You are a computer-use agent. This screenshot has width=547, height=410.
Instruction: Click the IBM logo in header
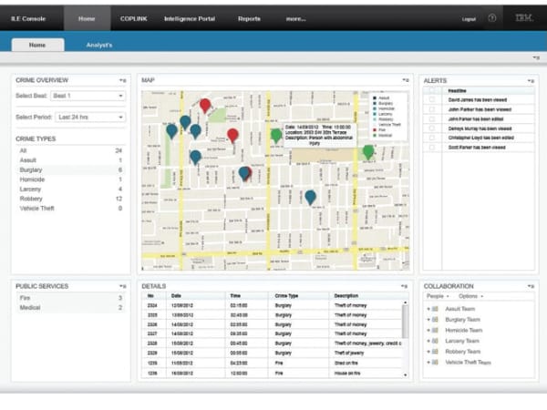click(x=523, y=18)
